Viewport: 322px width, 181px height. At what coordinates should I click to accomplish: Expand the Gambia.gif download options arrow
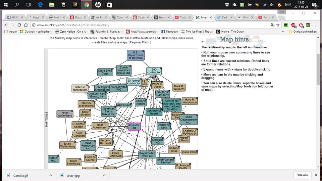[x=51, y=175]
